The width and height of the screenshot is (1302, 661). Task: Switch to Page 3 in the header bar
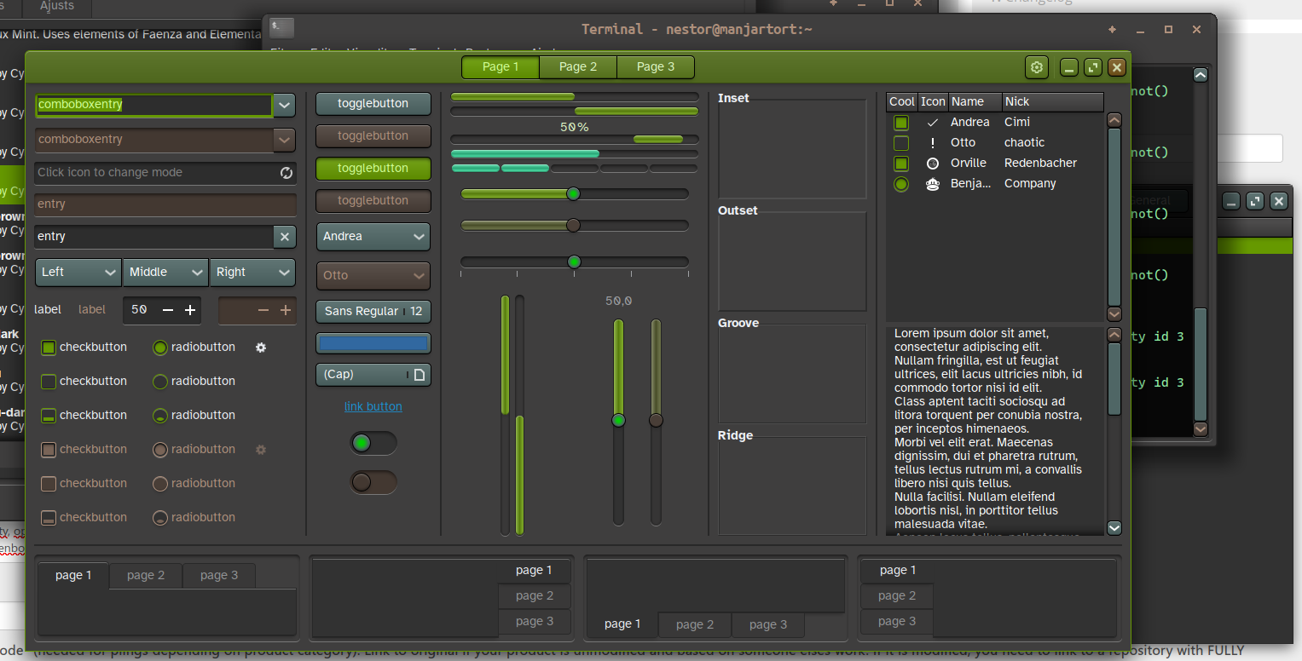click(656, 67)
